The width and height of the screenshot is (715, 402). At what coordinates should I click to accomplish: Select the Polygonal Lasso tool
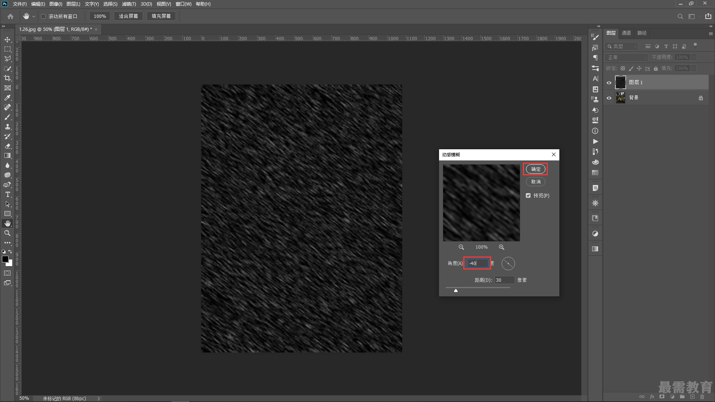tap(7, 59)
